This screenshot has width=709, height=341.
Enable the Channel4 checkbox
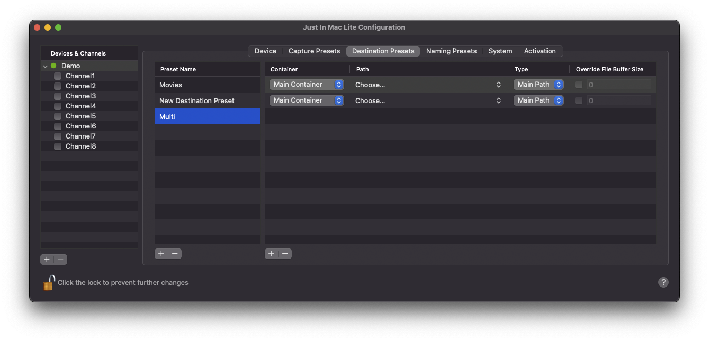pos(58,106)
